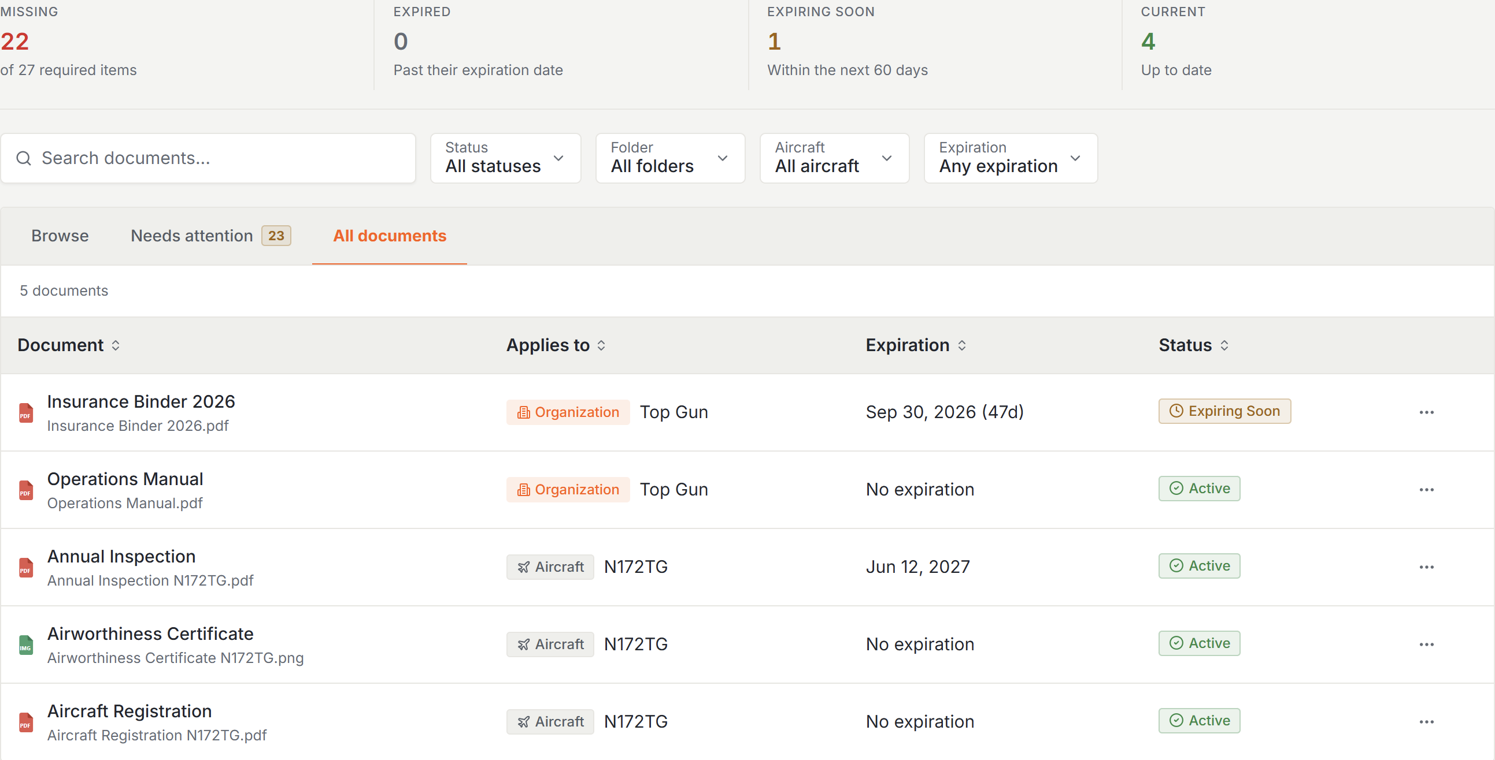The image size is (1495, 760).
Task: Focus the Search documents field
Action: [x=208, y=158]
